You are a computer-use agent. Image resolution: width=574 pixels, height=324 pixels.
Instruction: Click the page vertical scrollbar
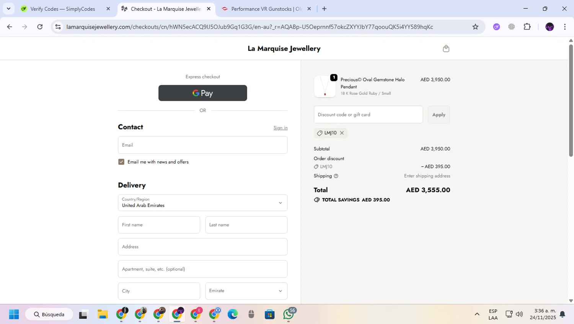pos(571,101)
